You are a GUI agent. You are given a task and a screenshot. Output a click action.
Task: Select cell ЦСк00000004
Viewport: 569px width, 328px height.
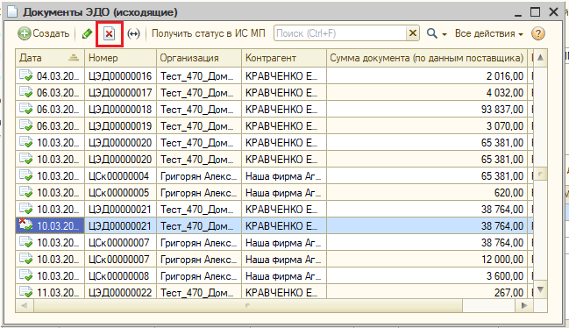pyautogui.click(x=120, y=176)
